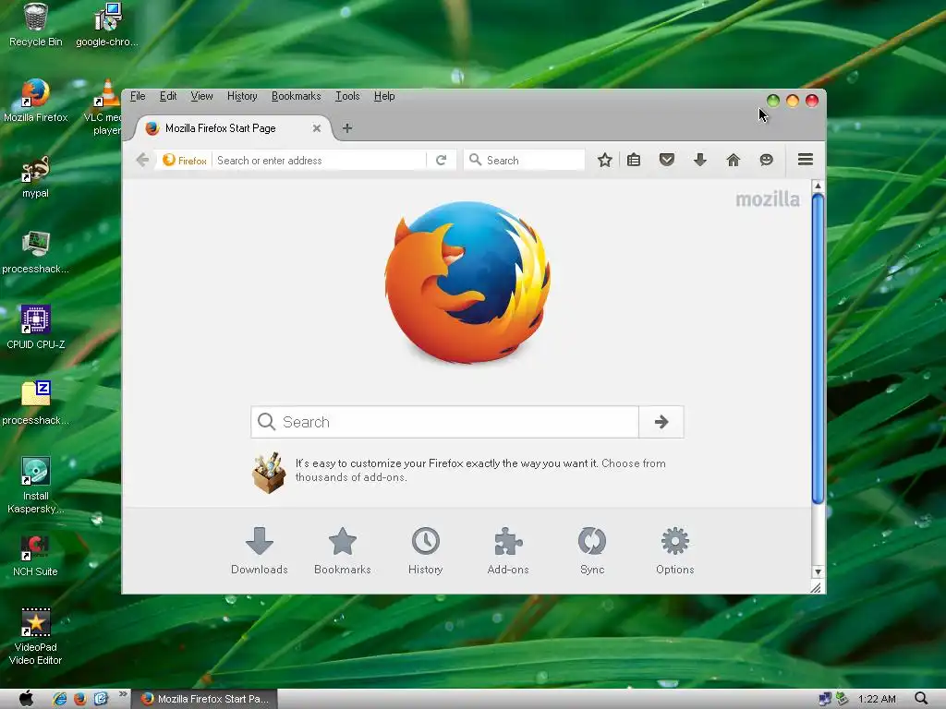Select VideoPad Video Editor desktop shortcut
946x709 pixels.
click(x=36, y=637)
